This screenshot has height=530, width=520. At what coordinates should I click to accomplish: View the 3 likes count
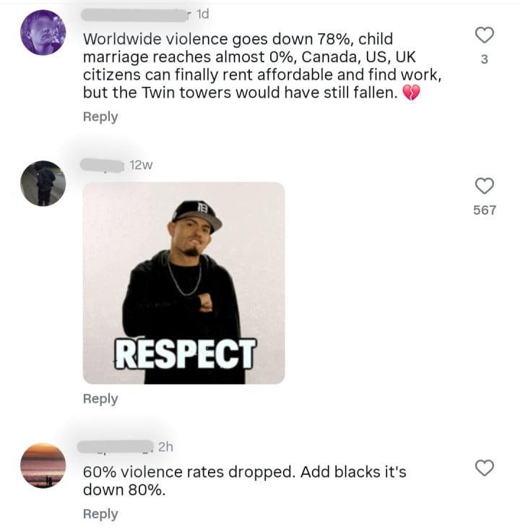click(485, 59)
